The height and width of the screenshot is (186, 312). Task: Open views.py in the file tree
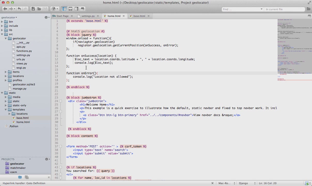(x=22, y=64)
